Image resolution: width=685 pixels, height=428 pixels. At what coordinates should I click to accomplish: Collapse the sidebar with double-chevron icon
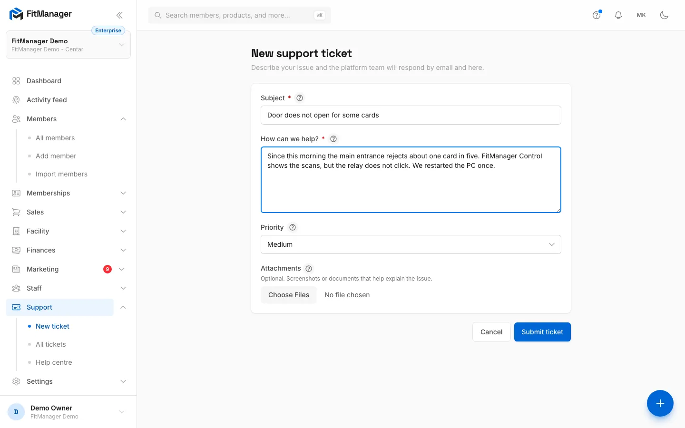click(119, 15)
